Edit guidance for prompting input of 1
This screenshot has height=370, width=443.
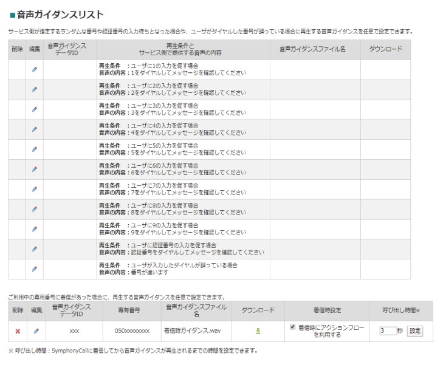coord(35,69)
